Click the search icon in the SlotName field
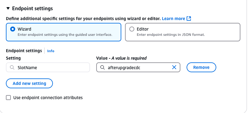The width and height of the screenshot is (250, 113). (x=12, y=68)
